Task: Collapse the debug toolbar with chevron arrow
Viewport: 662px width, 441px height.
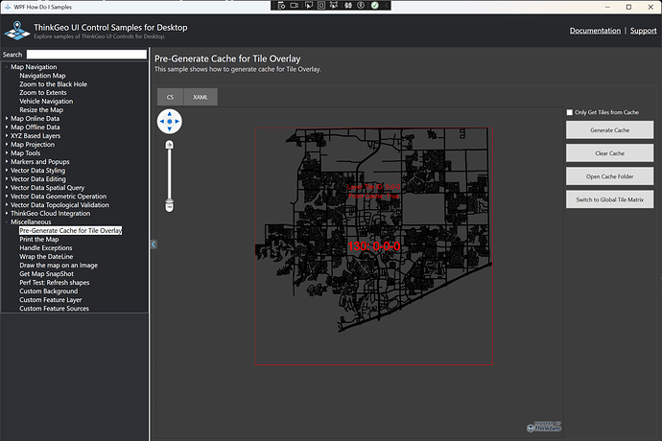Action: tap(387, 6)
